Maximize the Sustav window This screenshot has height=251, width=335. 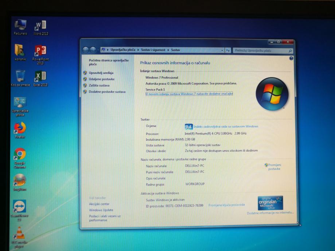click(x=278, y=42)
